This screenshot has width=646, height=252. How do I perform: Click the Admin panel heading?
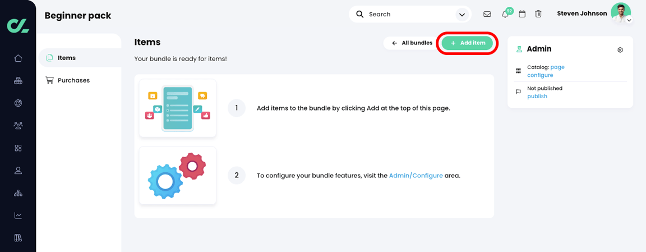pos(539,49)
